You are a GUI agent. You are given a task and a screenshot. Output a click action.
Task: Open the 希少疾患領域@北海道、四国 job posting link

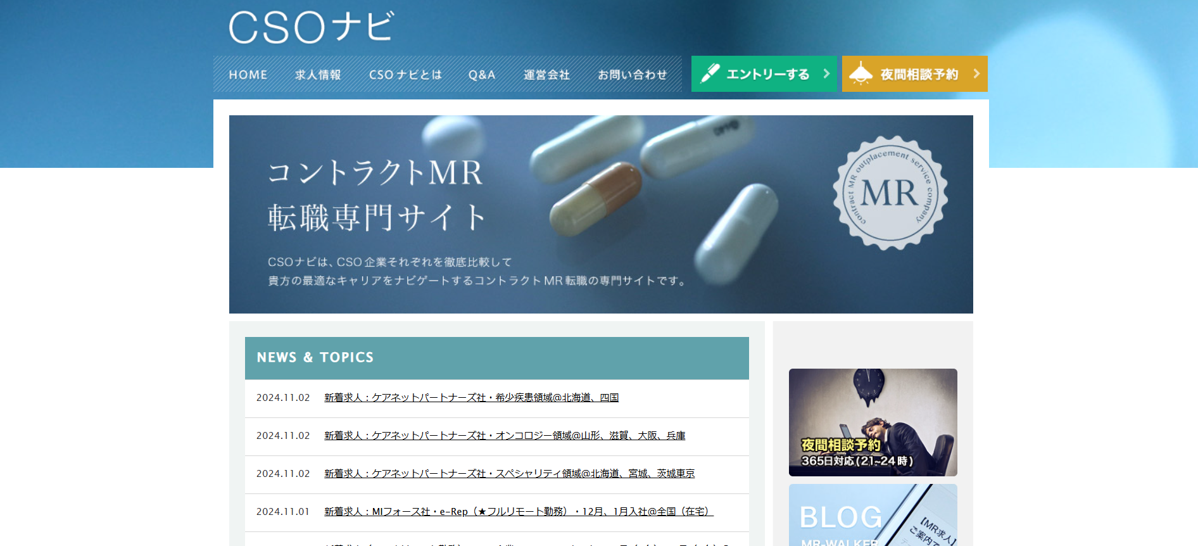tap(471, 398)
